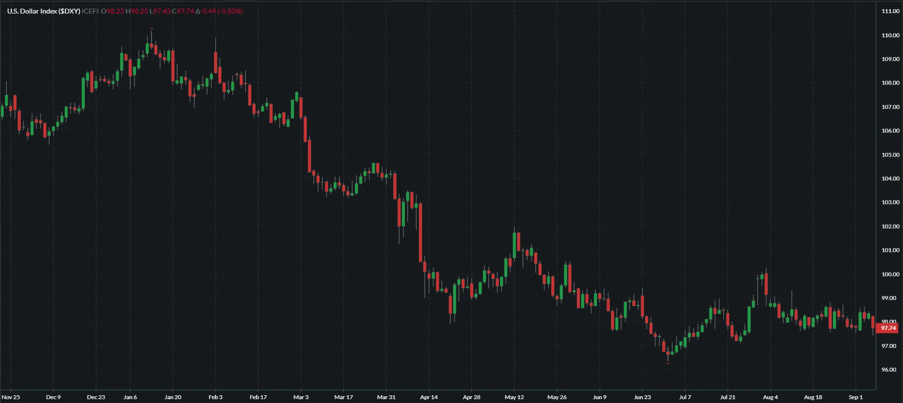Select the Jan 6 date label
The width and height of the screenshot is (903, 403).
tap(130, 397)
